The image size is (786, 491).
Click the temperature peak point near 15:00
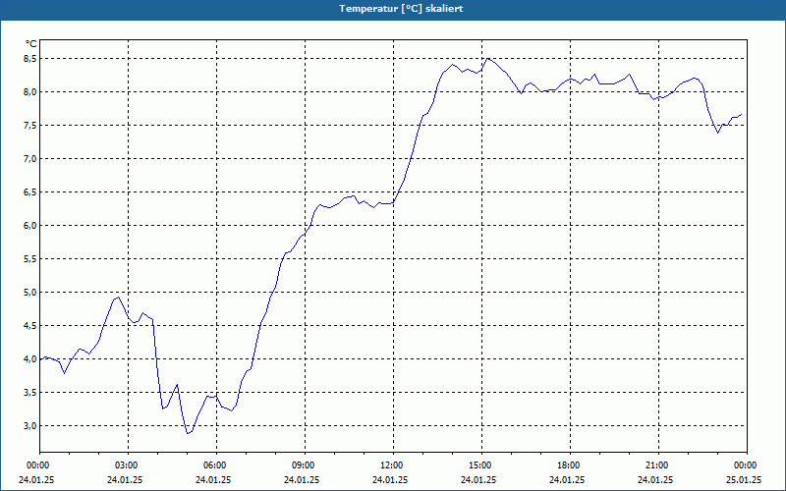tap(487, 59)
